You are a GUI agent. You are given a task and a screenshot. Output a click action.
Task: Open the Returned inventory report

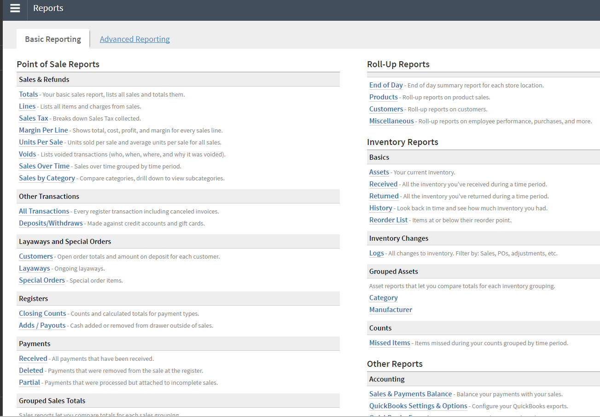(384, 196)
